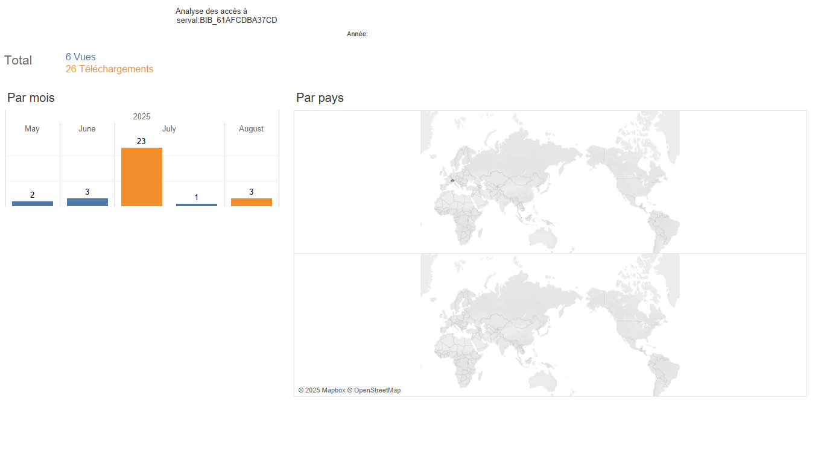The height and width of the screenshot is (463, 824).
Task: Click the 'Total' heading
Action: [18, 60]
